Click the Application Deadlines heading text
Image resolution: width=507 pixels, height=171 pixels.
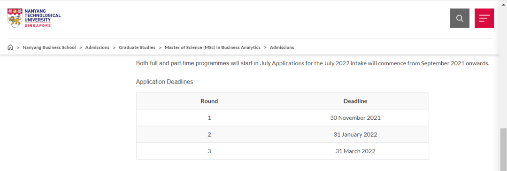pyautogui.click(x=165, y=82)
